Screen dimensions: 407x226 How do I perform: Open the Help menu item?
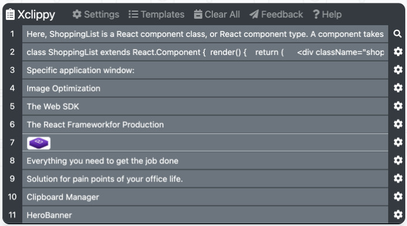click(x=327, y=14)
